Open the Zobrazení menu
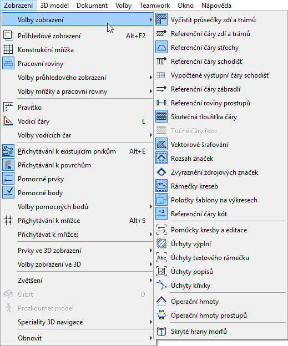 [x=18, y=6]
